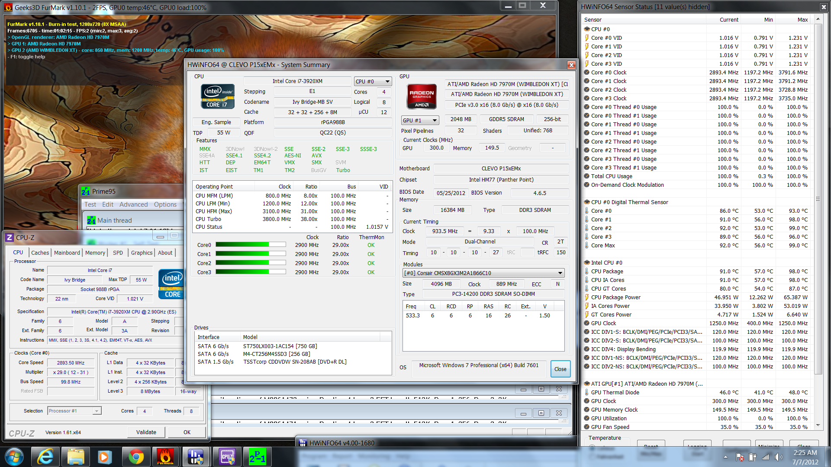The height and width of the screenshot is (467, 831).
Task: Click the Core Speed field in CPU-Z
Action: pyautogui.click(x=71, y=363)
